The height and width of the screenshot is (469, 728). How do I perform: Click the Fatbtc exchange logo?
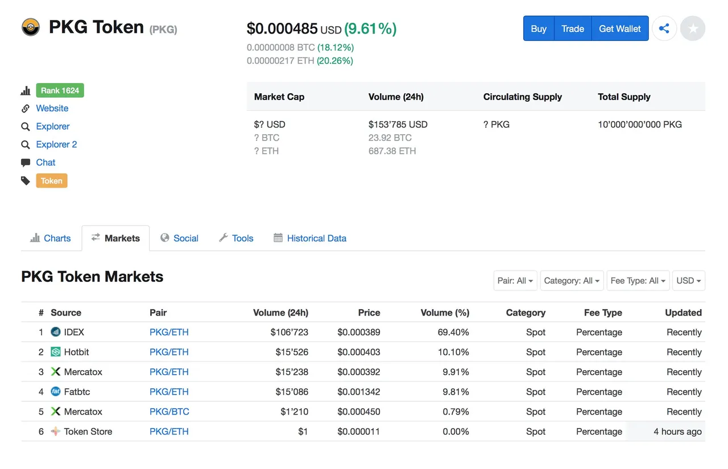pyautogui.click(x=56, y=392)
